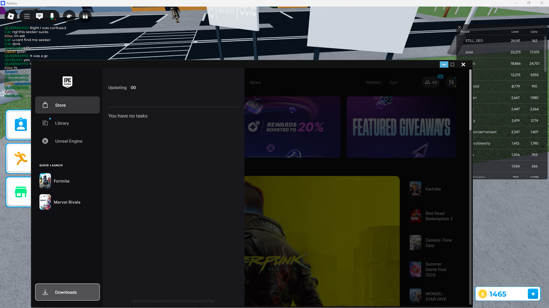Click the round icon beside the microphone

tap(69, 16)
